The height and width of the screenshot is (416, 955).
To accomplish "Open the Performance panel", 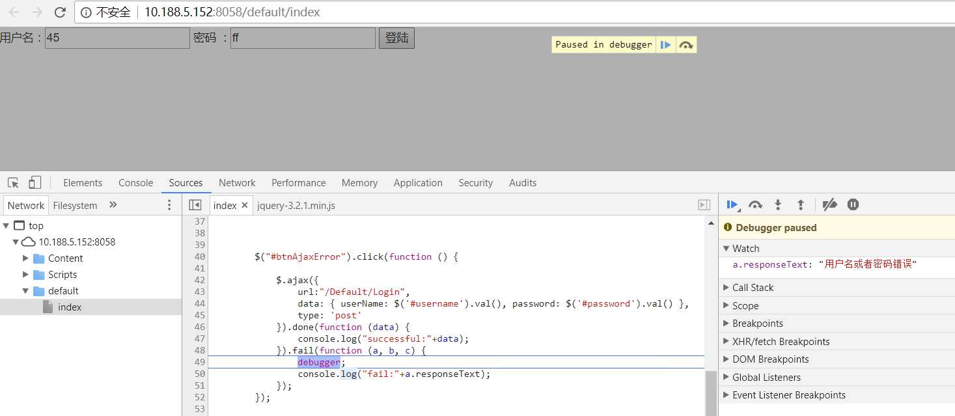I will (x=299, y=183).
